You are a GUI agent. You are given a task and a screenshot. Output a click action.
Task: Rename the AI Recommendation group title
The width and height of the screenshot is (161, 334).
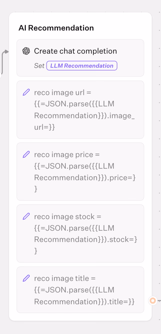click(x=56, y=28)
